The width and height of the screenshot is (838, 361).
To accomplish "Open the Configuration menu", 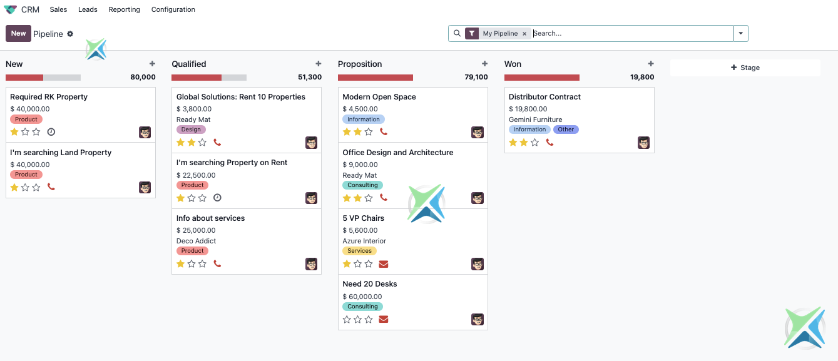I will 173,9.
